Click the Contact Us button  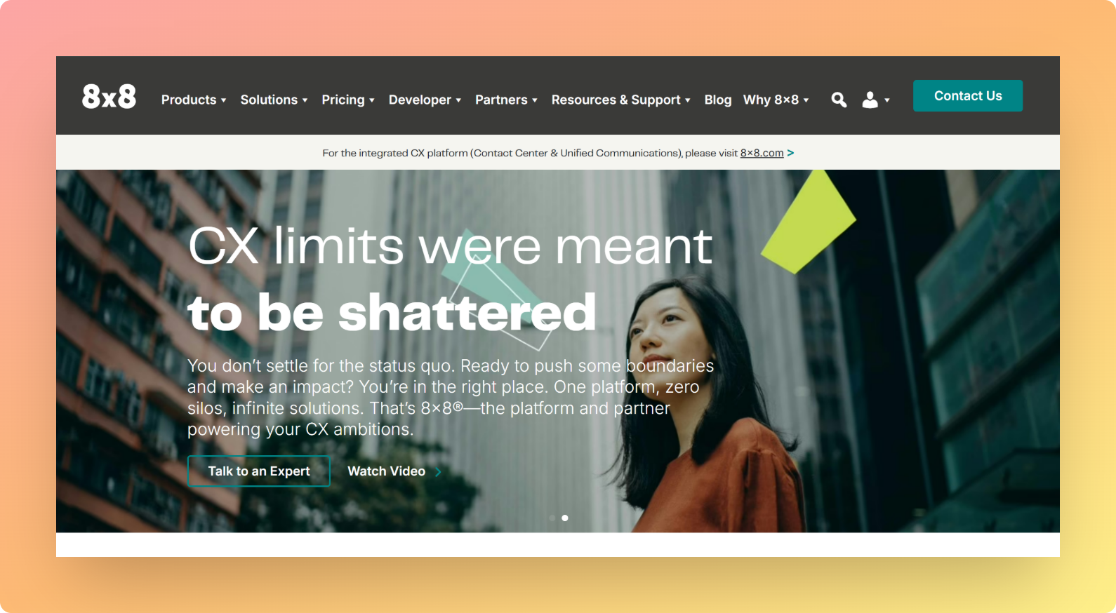coord(968,96)
